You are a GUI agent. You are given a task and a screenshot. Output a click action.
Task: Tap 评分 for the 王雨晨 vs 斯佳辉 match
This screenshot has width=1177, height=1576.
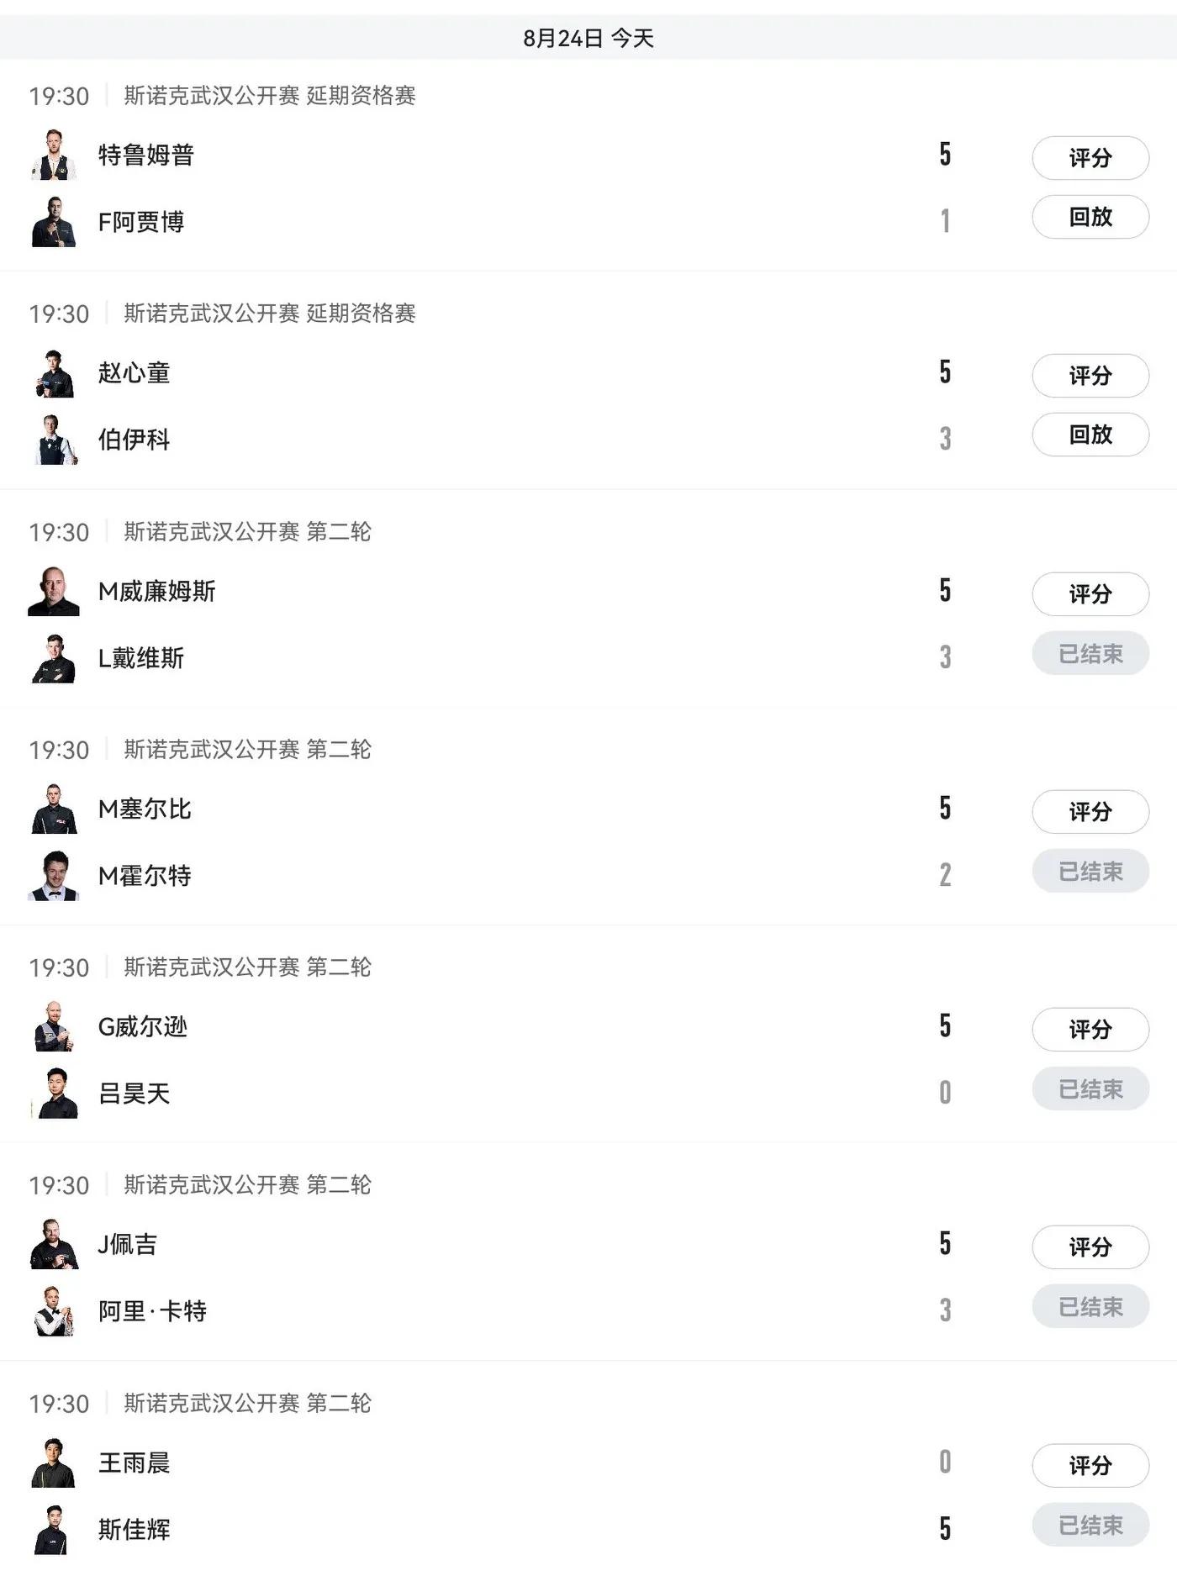[1090, 1466]
